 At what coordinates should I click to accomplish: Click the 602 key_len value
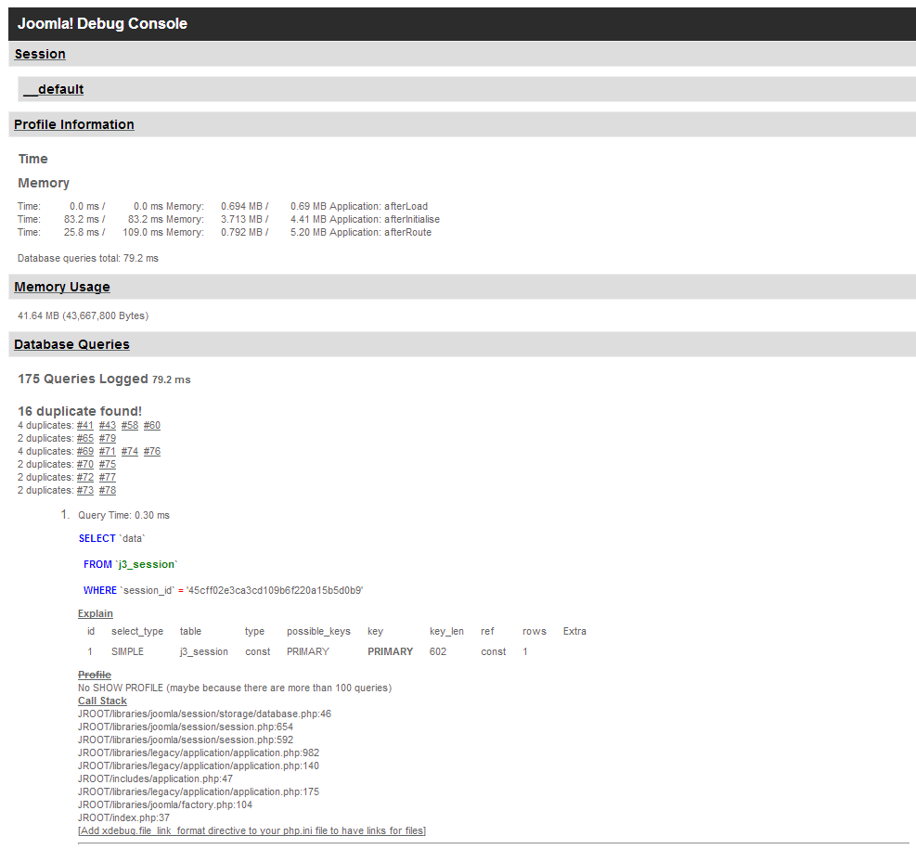(437, 651)
